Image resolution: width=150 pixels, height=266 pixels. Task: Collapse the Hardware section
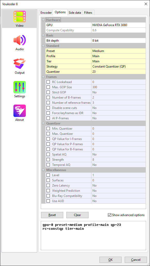43,20
